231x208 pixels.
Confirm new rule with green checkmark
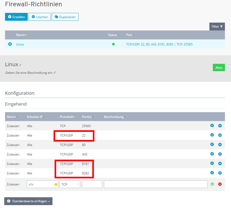click(212, 184)
